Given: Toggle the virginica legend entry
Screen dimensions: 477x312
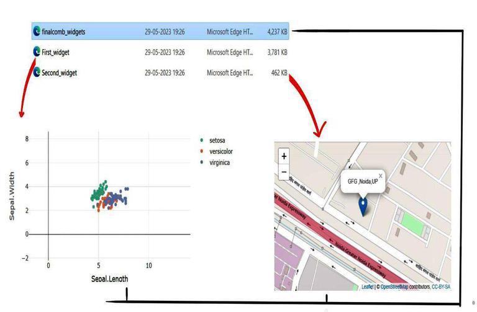Looking at the screenshot, I should [215, 163].
